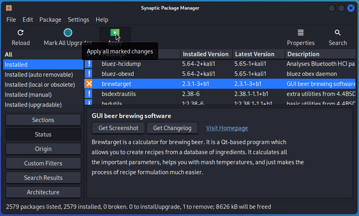The height and width of the screenshot is (216, 359).
Task: Select the bsdextrautils package name
Action: 119,94
